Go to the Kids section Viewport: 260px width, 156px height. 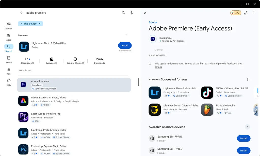point(9,82)
